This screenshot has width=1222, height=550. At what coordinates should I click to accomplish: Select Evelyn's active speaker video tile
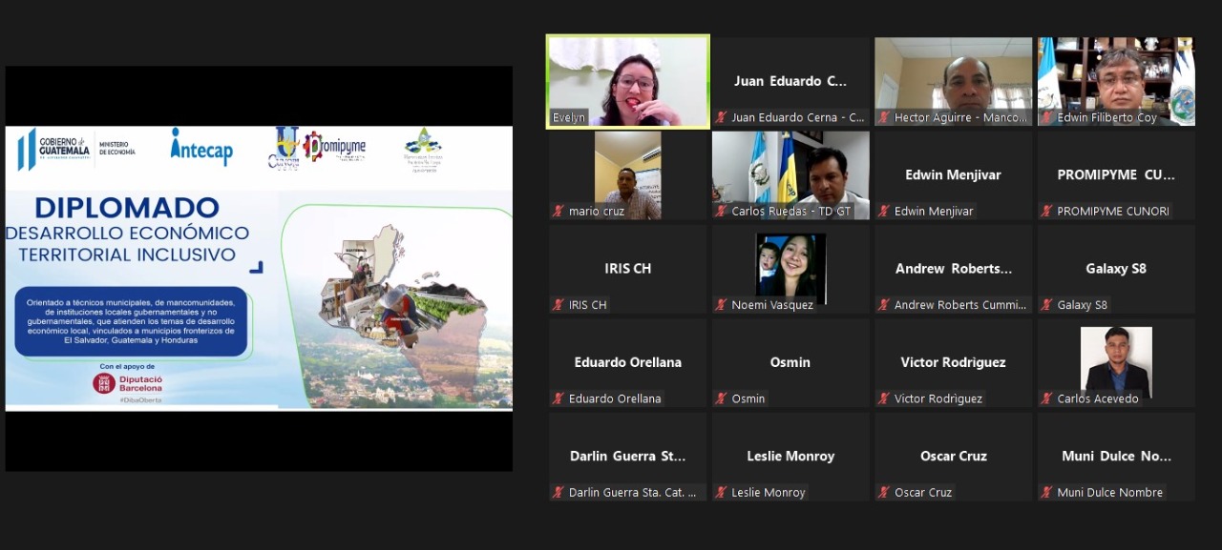(627, 81)
